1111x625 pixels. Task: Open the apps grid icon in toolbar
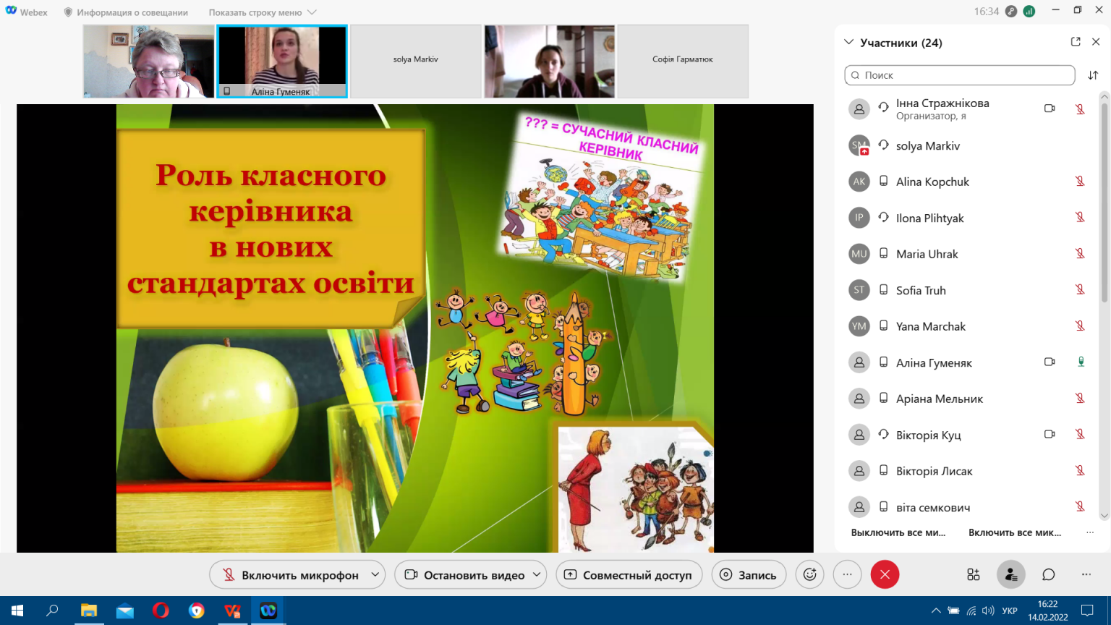click(x=974, y=574)
